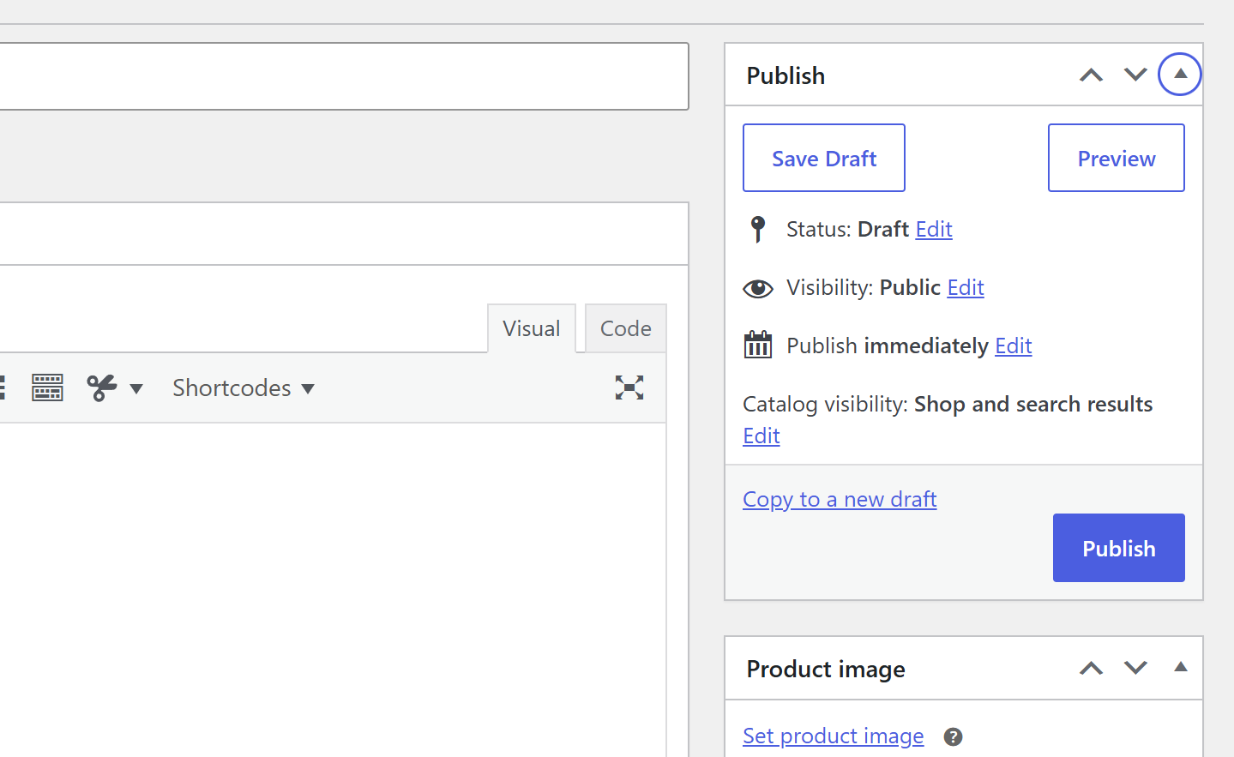
Task: Click the visibility eye icon
Action: (x=758, y=288)
